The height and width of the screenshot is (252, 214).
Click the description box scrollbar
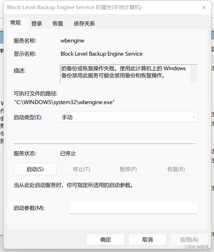tap(194, 74)
